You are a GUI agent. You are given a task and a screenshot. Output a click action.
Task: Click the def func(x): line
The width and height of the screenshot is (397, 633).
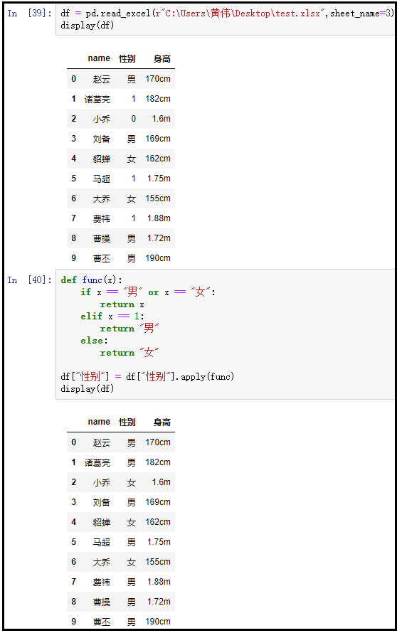pos(91,280)
